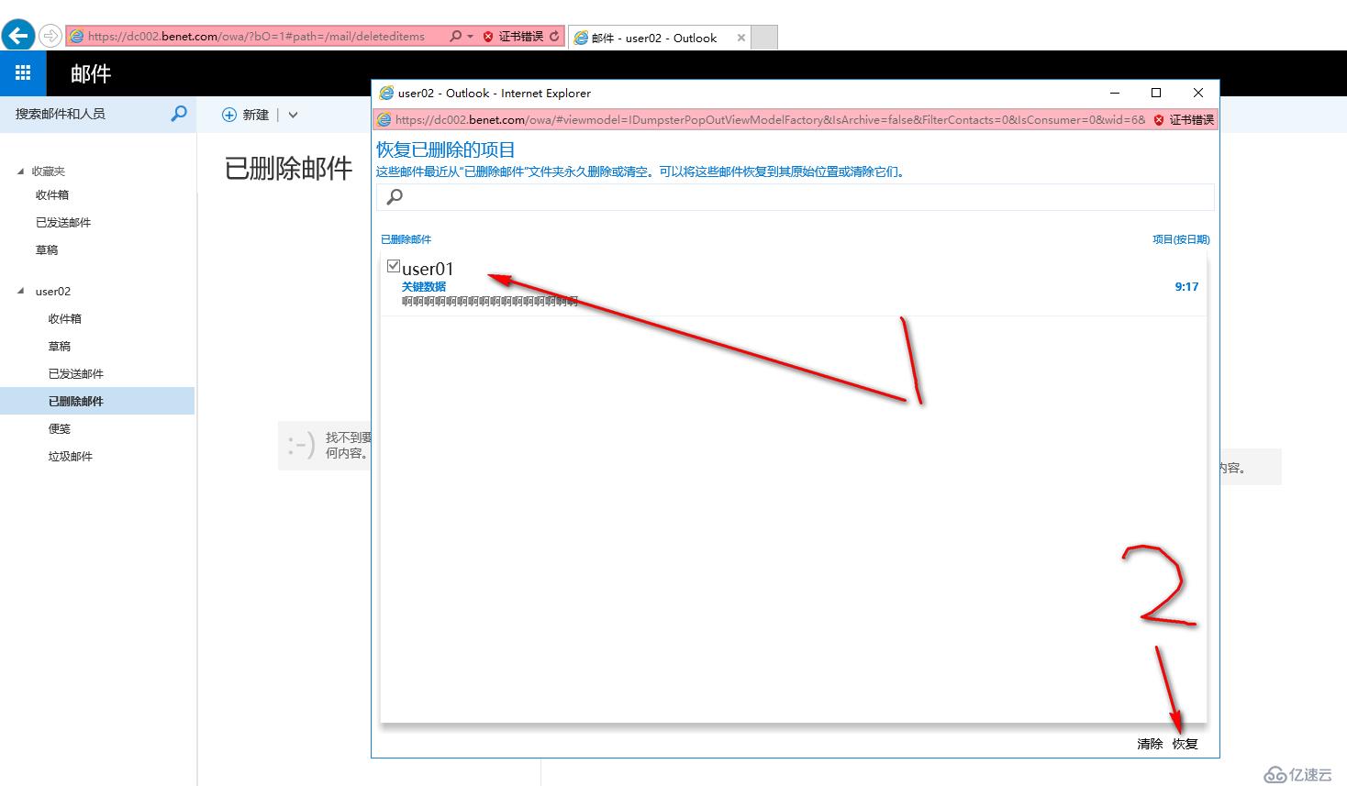Click the search input in recover dialog
This screenshot has height=786, width=1347.
tap(796, 196)
